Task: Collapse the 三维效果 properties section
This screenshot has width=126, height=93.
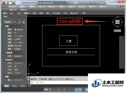Action: pyautogui.click(x=23, y=53)
